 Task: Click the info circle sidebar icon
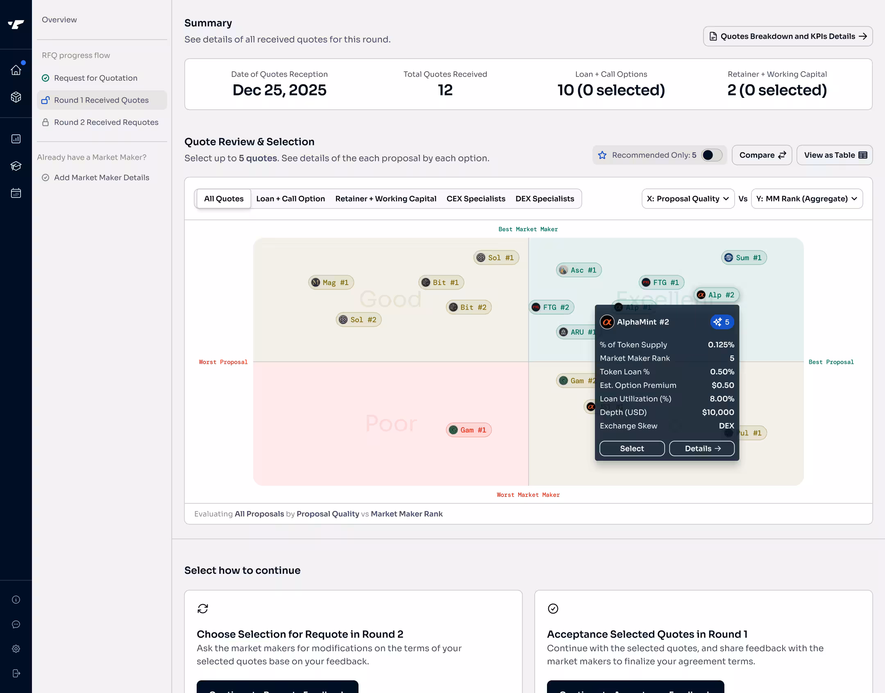pos(16,600)
